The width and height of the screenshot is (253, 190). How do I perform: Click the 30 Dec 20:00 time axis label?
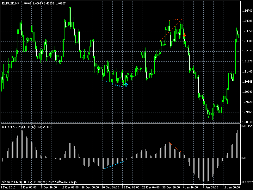[x=171, y=187]
